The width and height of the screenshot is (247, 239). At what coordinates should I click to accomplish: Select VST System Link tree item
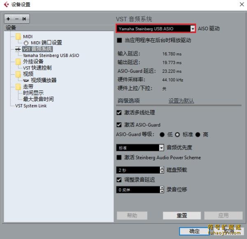(x=31, y=106)
